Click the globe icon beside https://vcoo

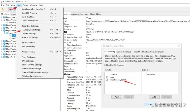(4, 41)
